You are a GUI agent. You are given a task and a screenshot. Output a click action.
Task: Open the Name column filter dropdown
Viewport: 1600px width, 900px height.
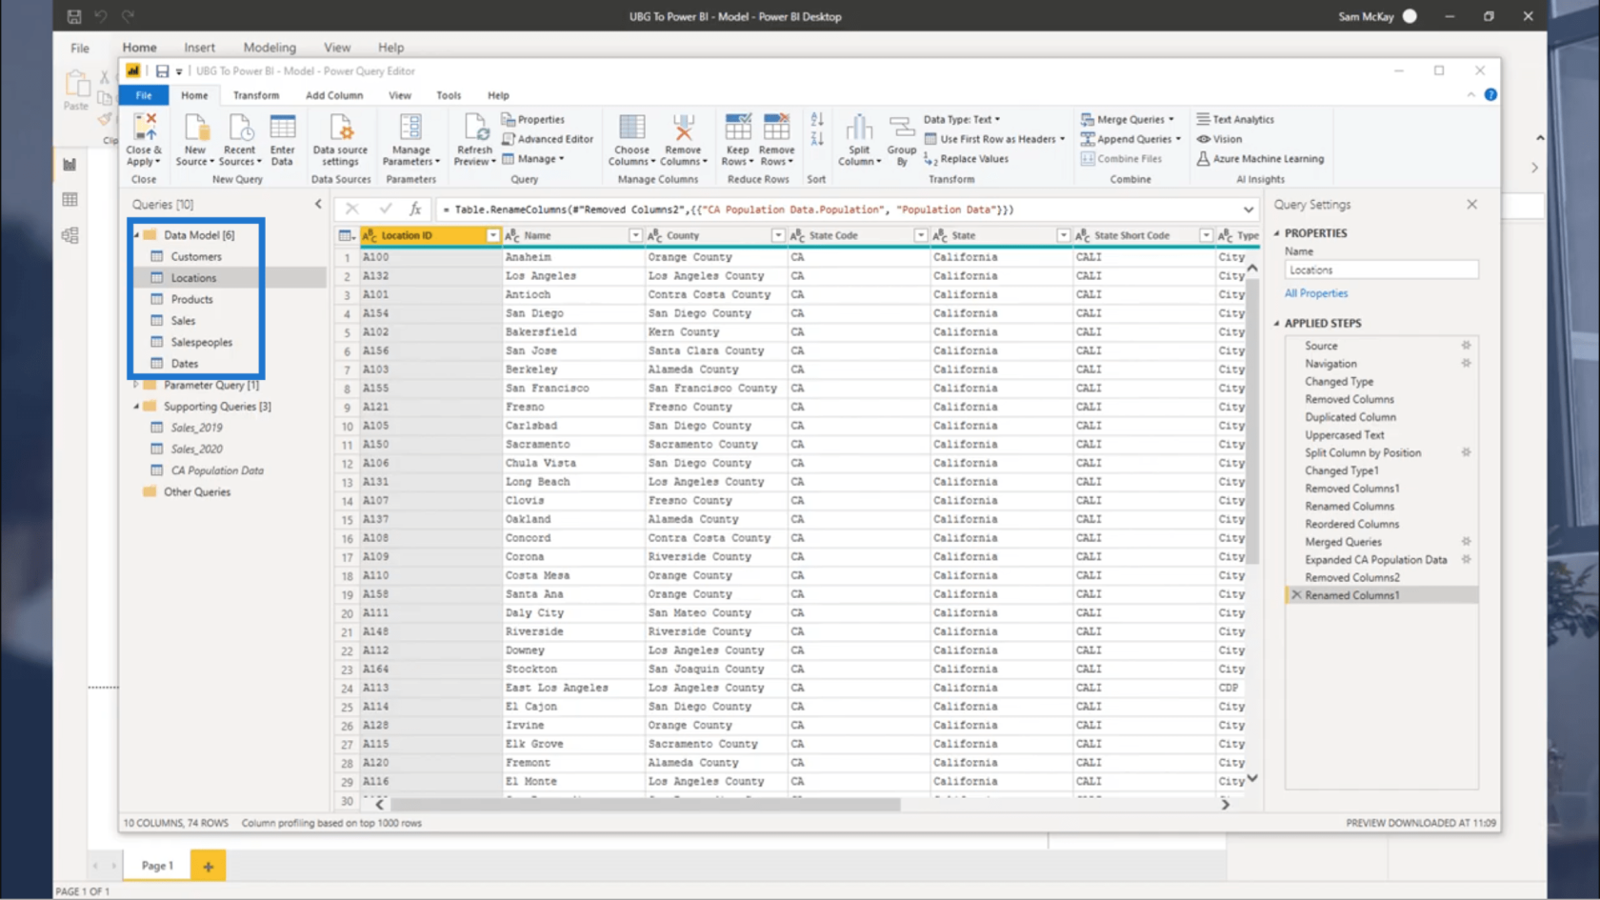coord(635,235)
